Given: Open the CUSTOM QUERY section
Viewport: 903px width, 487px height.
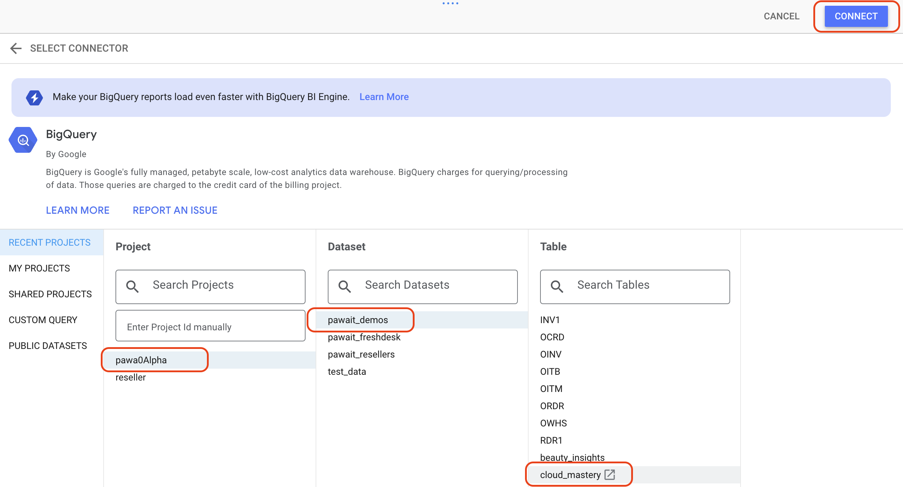Looking at the screenshot, I should click(x=43, y=320).
